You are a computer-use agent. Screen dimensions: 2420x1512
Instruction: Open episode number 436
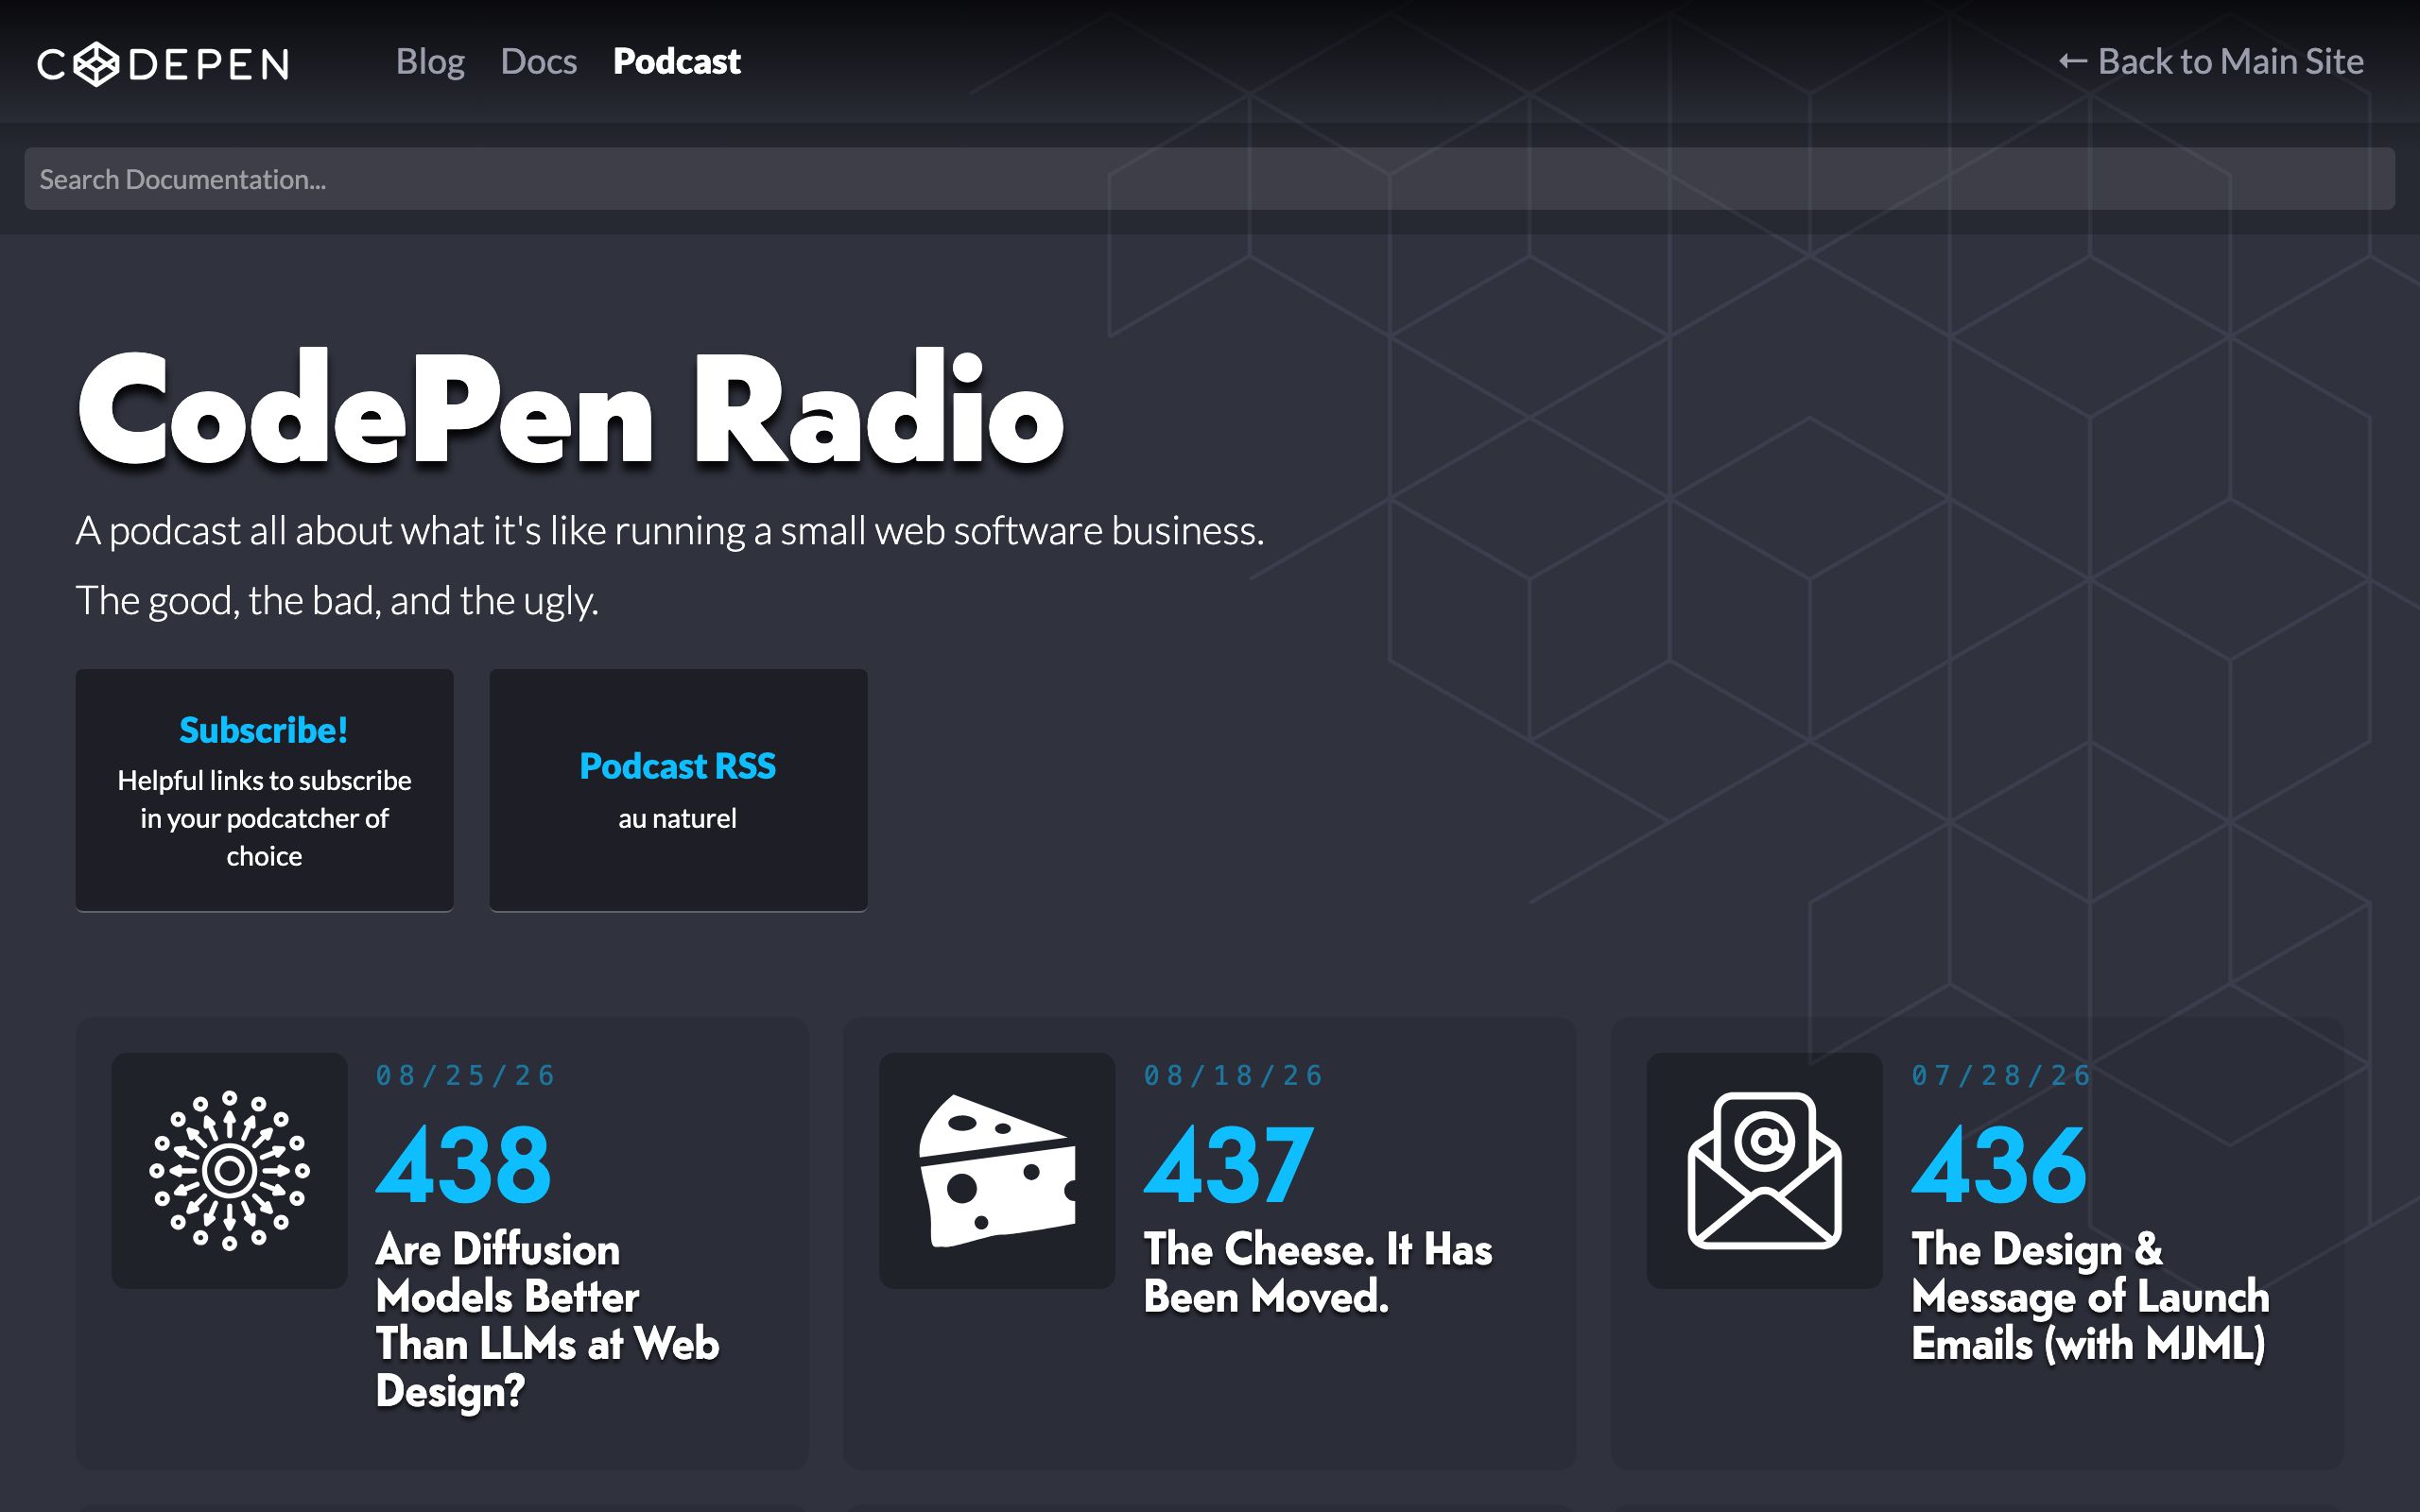click(1999, 1164)
